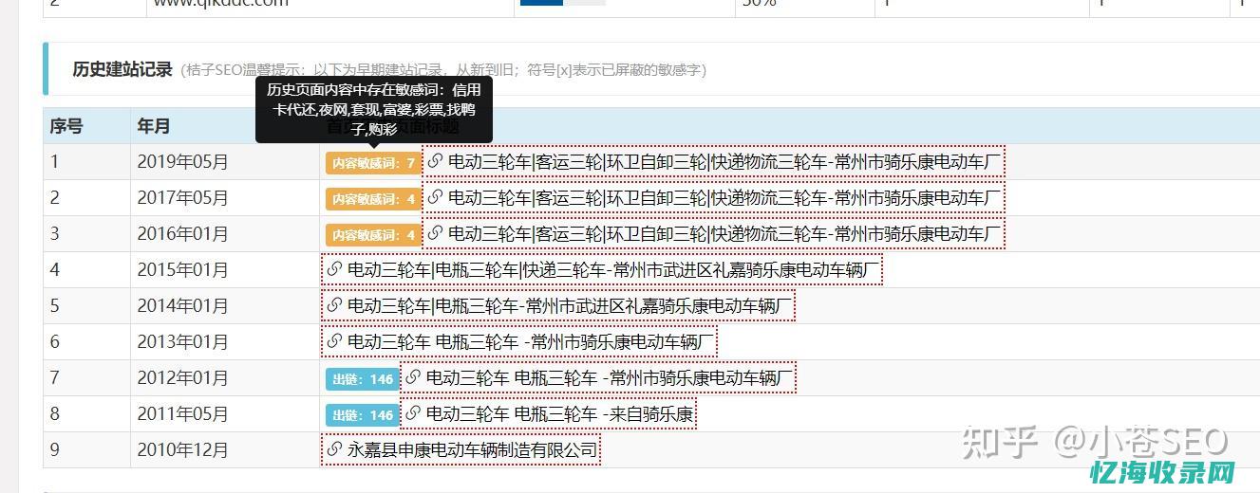Open 永嘉县申康电动车辆制造有限公司 link

point(473,450)
